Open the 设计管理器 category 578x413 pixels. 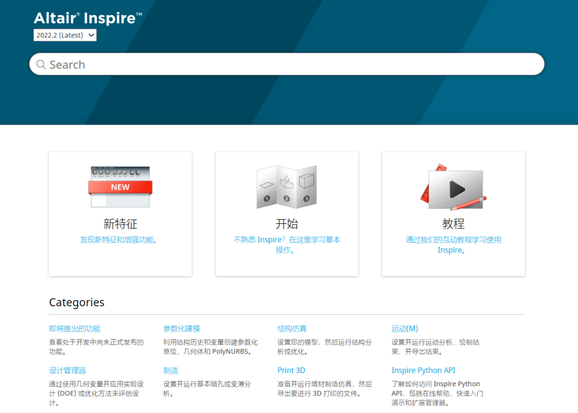[67, 370]
